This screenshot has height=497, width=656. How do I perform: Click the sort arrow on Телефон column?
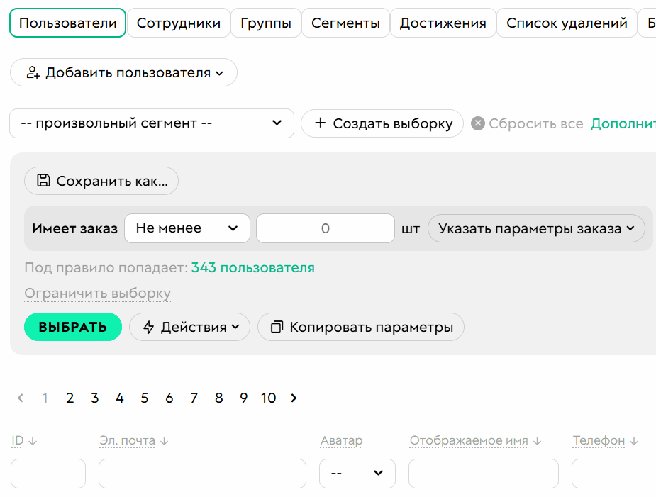(633, 440)
